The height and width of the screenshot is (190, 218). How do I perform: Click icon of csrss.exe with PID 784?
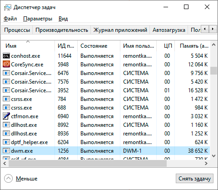click(6, 99)
